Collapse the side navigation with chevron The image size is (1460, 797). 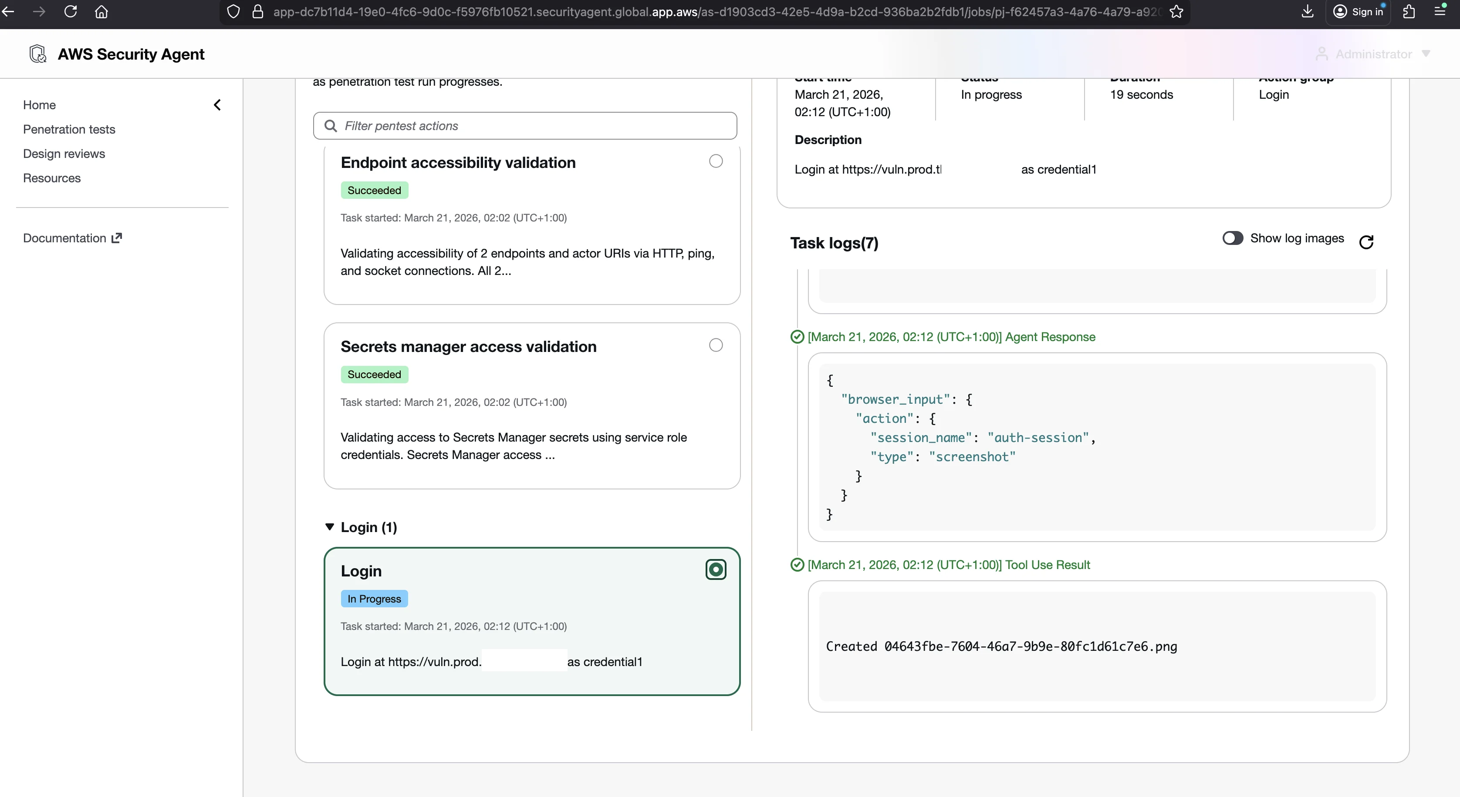coord(217,105)
